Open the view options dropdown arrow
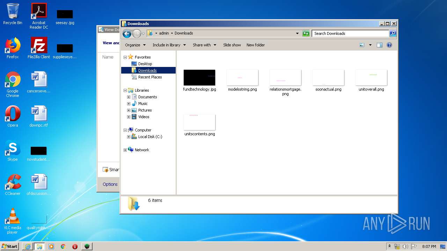 tap(370, 45)
